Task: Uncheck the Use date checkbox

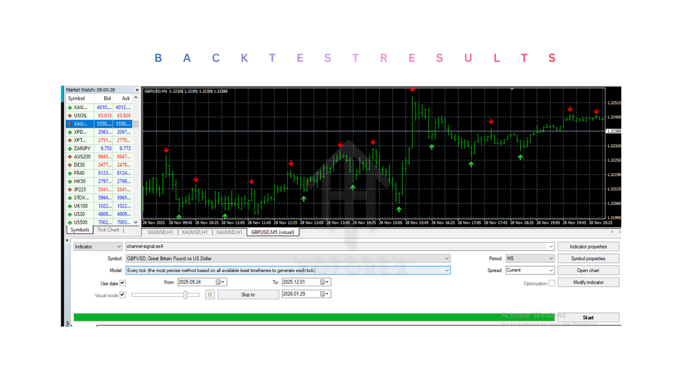Action: 124,283
